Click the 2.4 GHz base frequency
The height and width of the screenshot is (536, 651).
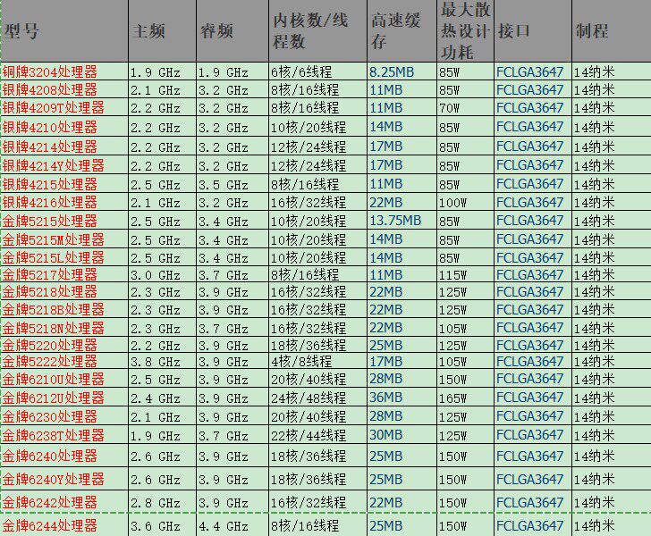156,398
